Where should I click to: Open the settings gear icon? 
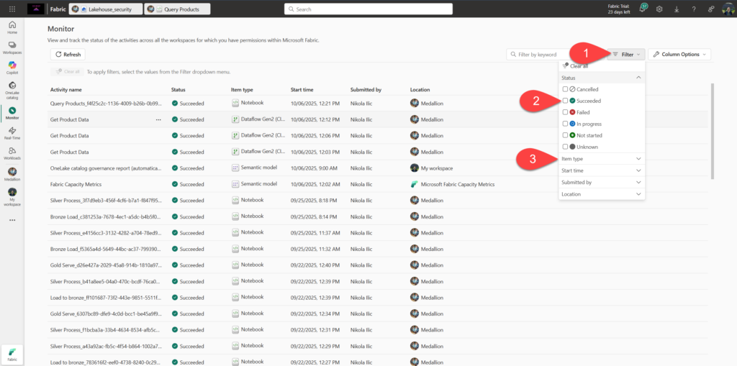click(x=659, y=9)
